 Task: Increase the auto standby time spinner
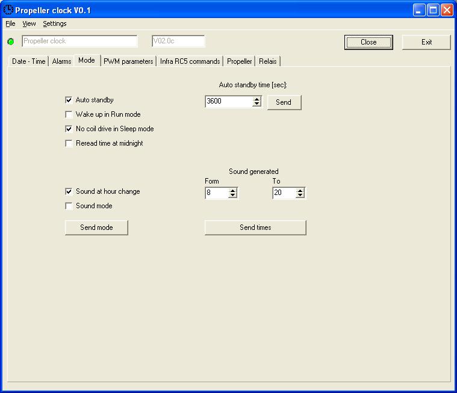pos(256,99)
